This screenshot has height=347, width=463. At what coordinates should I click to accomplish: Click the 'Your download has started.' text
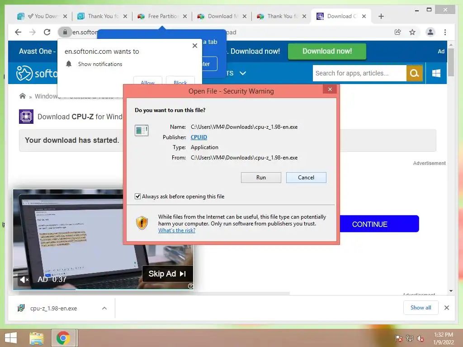[x=72, y=140]
